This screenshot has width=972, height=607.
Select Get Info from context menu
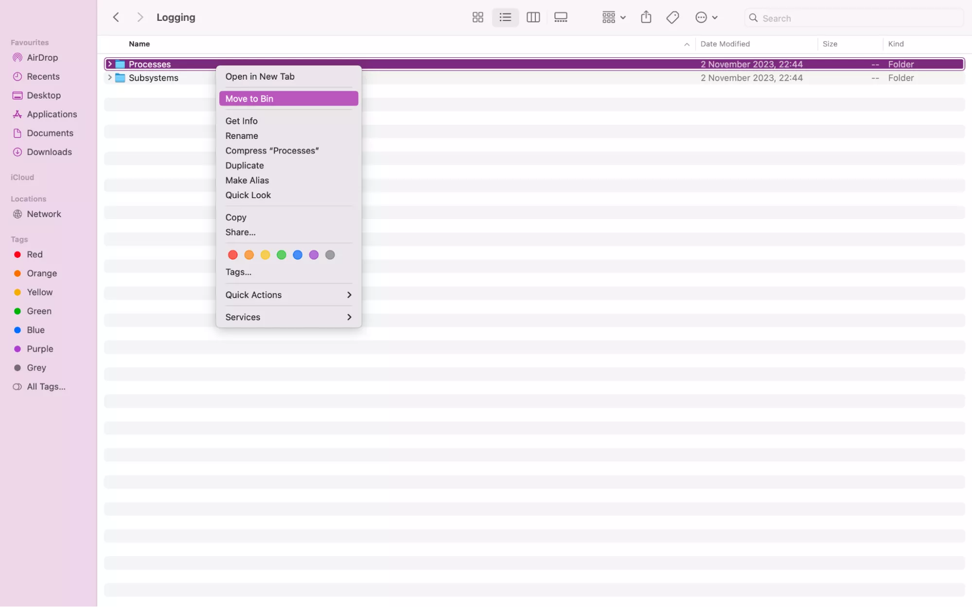tap(242, 121)
